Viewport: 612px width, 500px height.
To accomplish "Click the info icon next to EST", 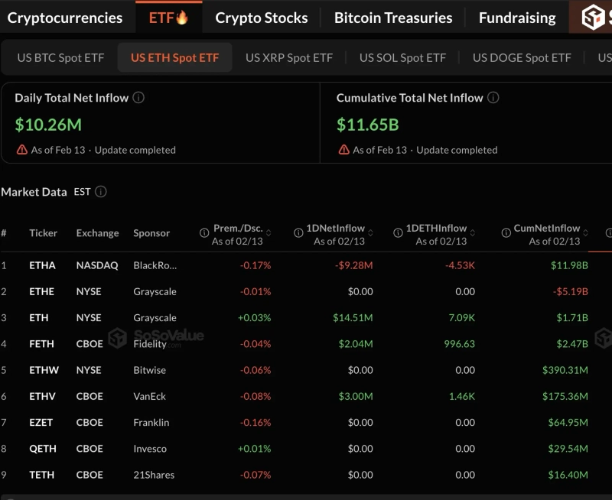I will pyautogui.click(x=100, y=192).
